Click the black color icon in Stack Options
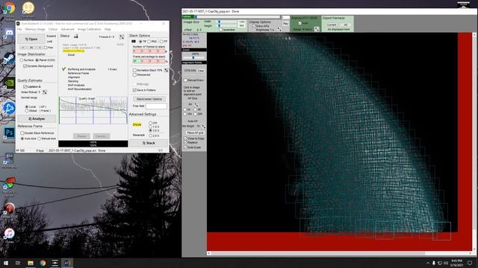The image size is (478, 268). pos(134,42)
